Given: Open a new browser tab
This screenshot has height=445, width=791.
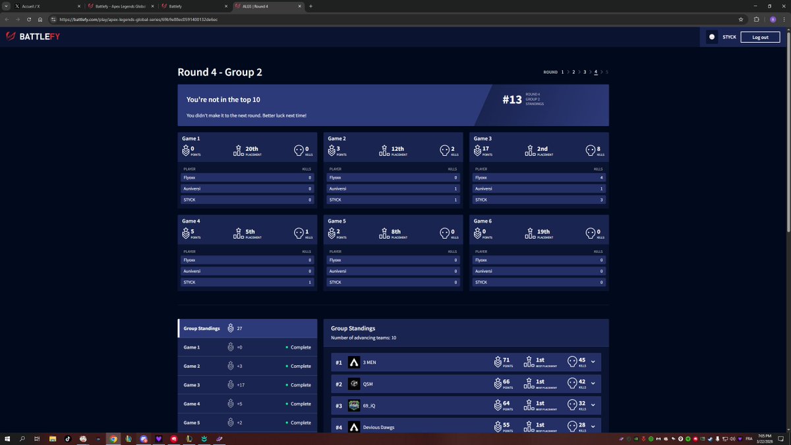Looking at the screenshot, I should point(310,6).
